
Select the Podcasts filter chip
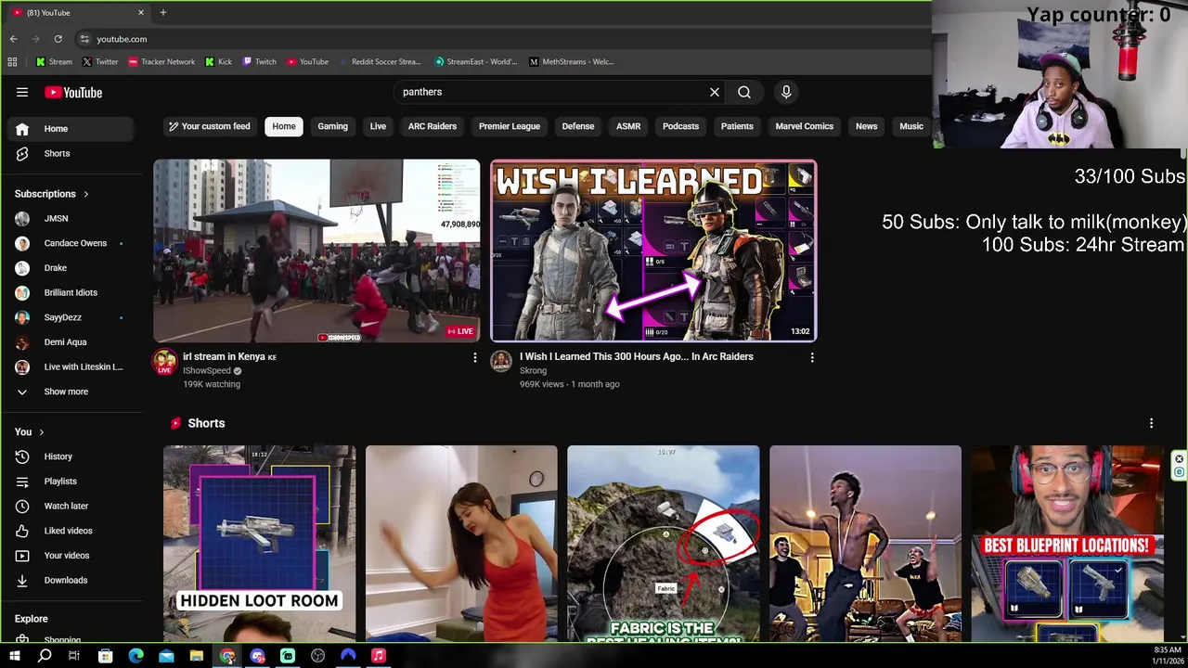pos(680,126)
